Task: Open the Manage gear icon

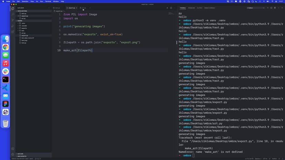Action: click(x=13, y=154)
